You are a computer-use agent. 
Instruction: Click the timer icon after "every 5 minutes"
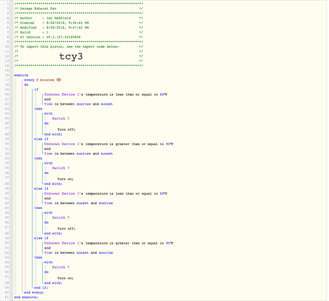pyautogui.click(x=58, y=80)
